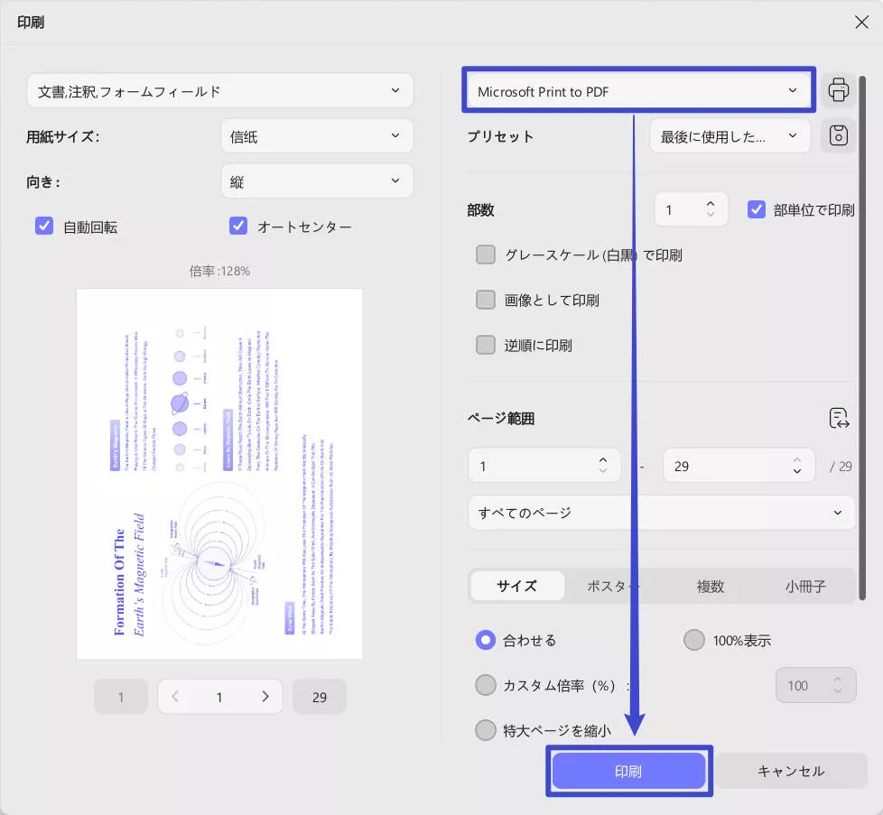Viewport: 883px width, 815px height.
Task: Check the 画像として印刷 option
Action: (x=485, y=300)
